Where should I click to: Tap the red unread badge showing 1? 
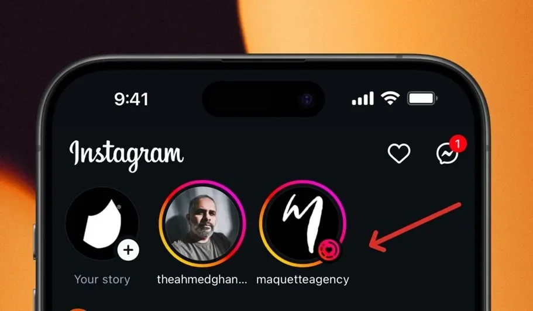458,144
